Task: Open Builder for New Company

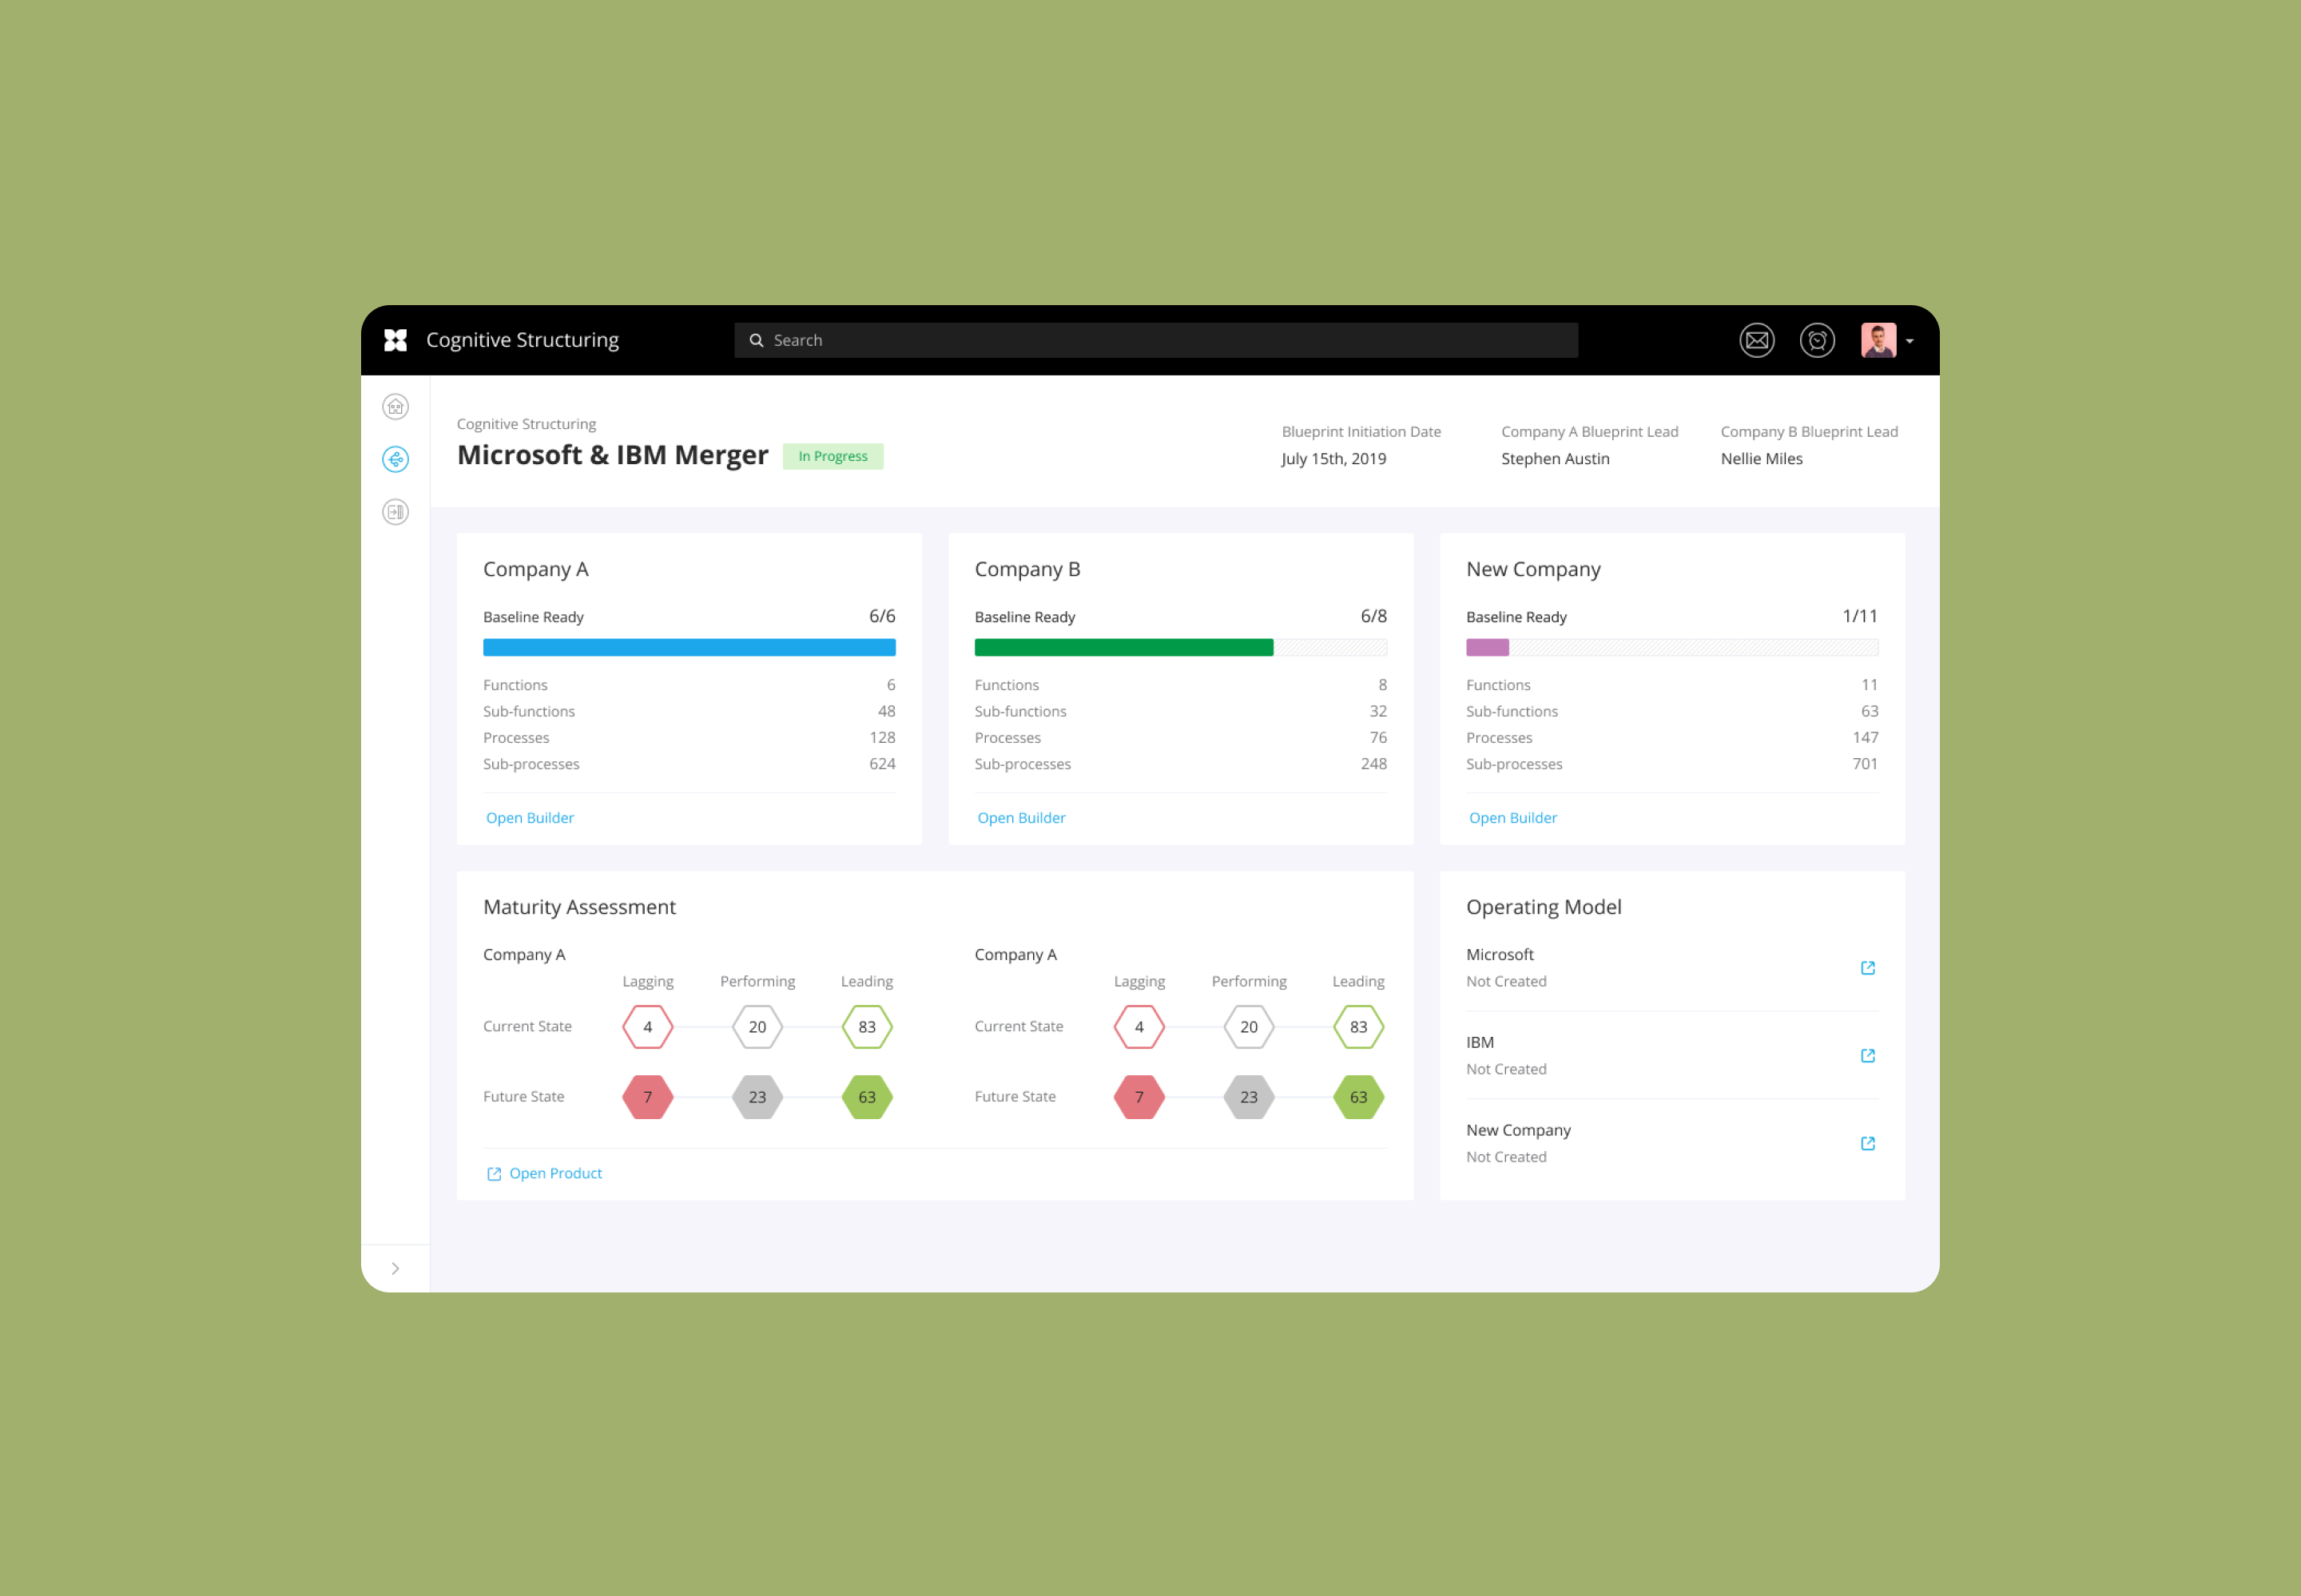Action: [x=1513, y=818]
